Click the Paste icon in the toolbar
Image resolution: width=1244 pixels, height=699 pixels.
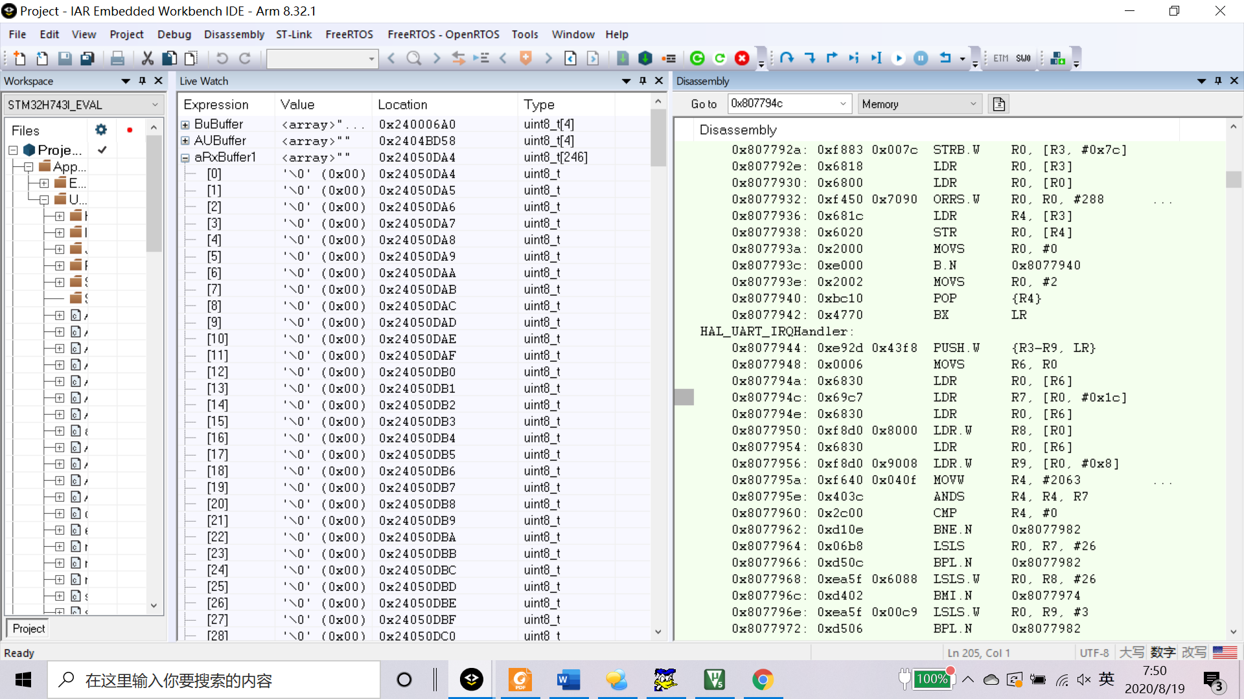click(x=191, y=58)
